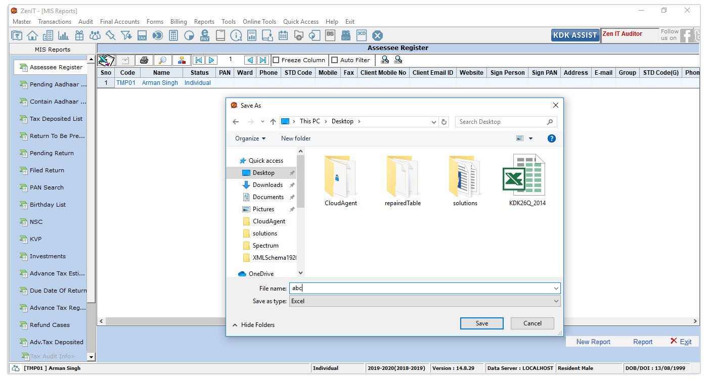Expand the Save as type dropdown
709x379 pixels.
click(x=556, y=301)
